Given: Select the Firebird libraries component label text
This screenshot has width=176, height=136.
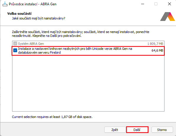Looking at the screenshot, I should point(75,50).
